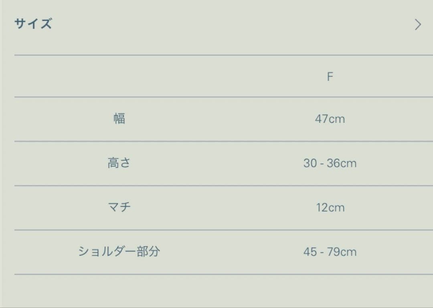The width and height of the screenshot is (433, 308).
Task: Click the bottom border of the size table
Action: (216, 275)
